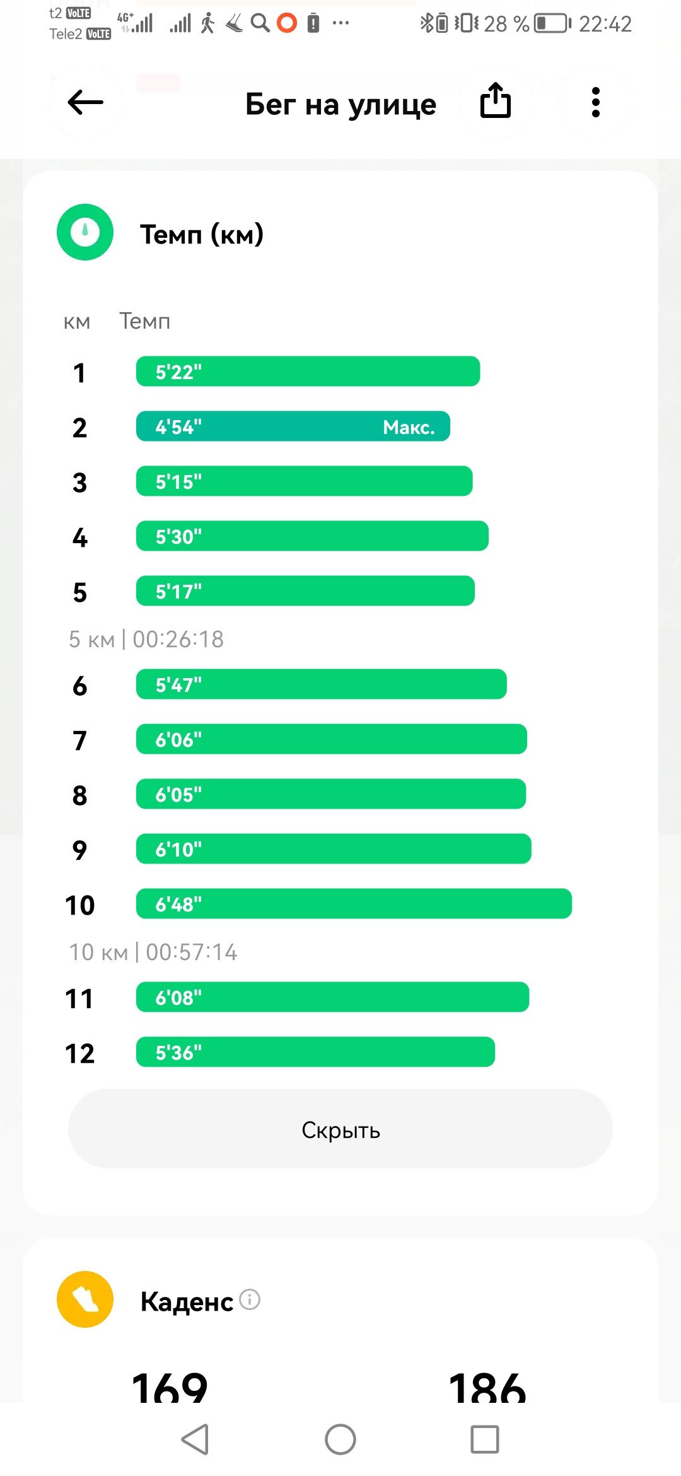
Task: Tap the yellow cadence shoe icon
Action: click(x=85, y=1299)
